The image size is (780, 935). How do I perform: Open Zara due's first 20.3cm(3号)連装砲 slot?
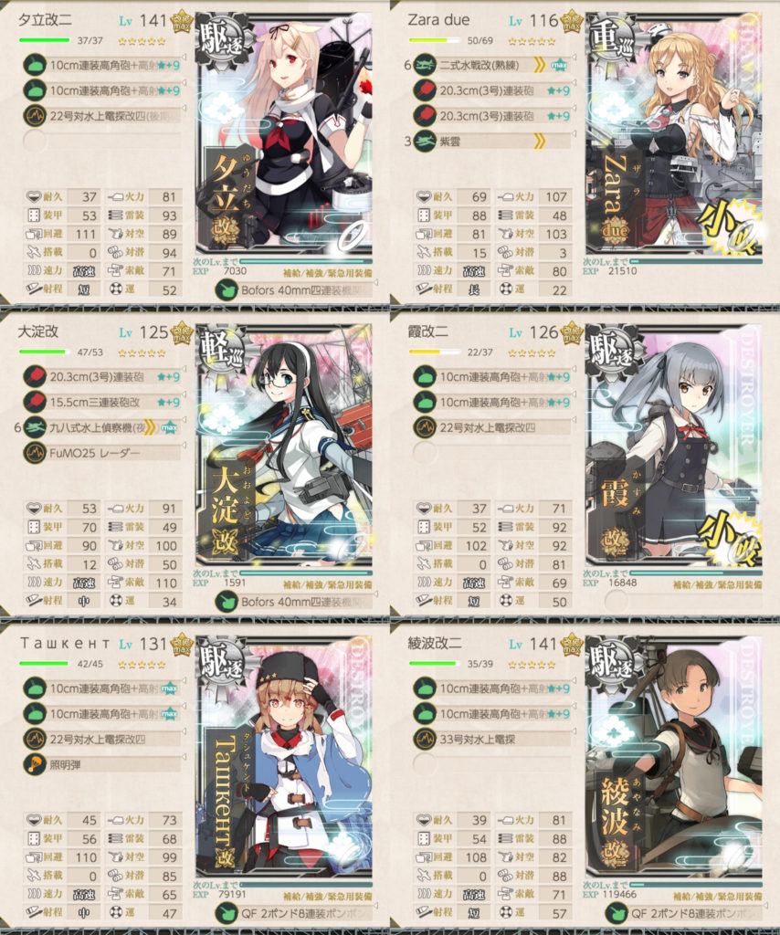coord(491,90)
